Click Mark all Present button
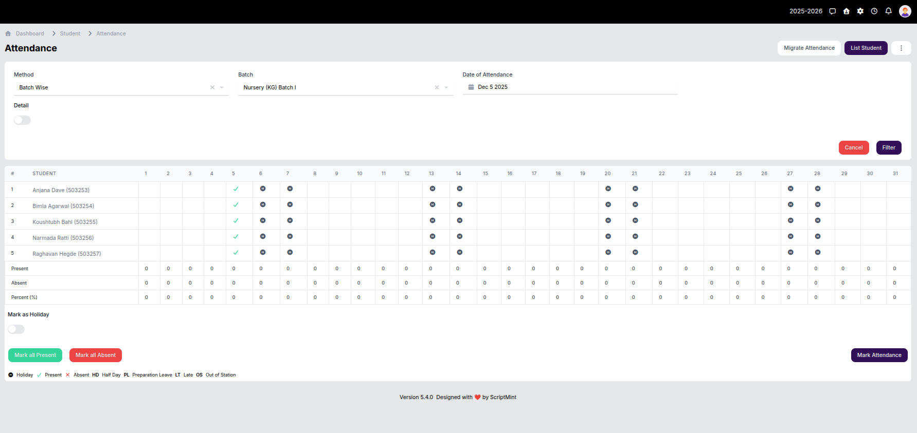917x433 pixels. tap(35, 355)
